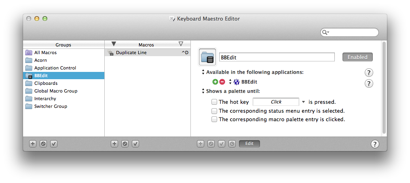Viewport: 410px width, 183px height.
Task: Select the BBEdit group in Groups list
Action: click(x=63, y=76)
